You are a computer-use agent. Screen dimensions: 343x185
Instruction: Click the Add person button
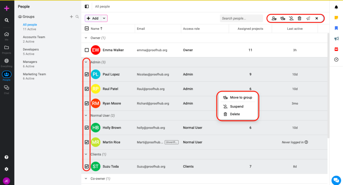click(93, 18)
